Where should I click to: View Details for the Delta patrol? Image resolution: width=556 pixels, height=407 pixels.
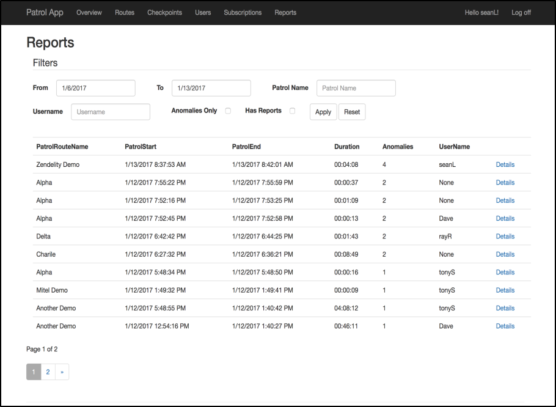tap(505, 237)
